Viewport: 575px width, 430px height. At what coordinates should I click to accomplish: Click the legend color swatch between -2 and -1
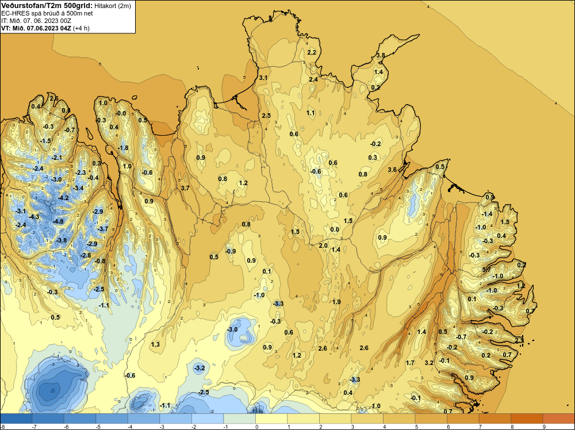(208, 419)
